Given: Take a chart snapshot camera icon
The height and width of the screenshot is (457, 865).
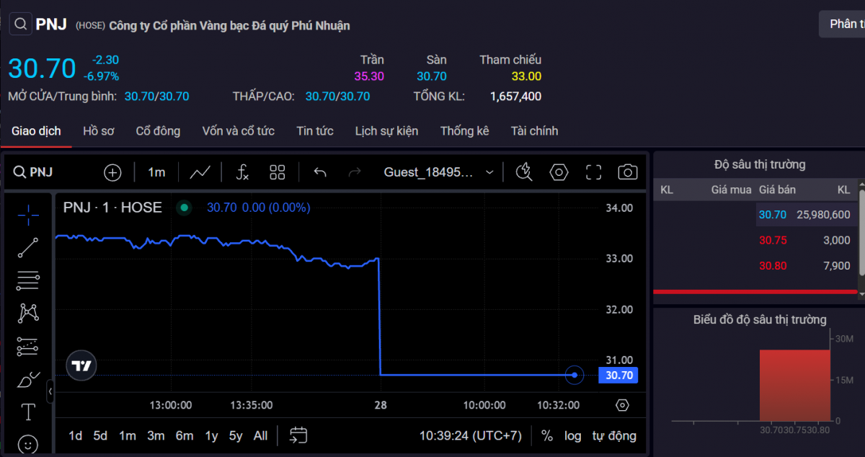Looking at the screenshot, I should [x=628, y=172].
